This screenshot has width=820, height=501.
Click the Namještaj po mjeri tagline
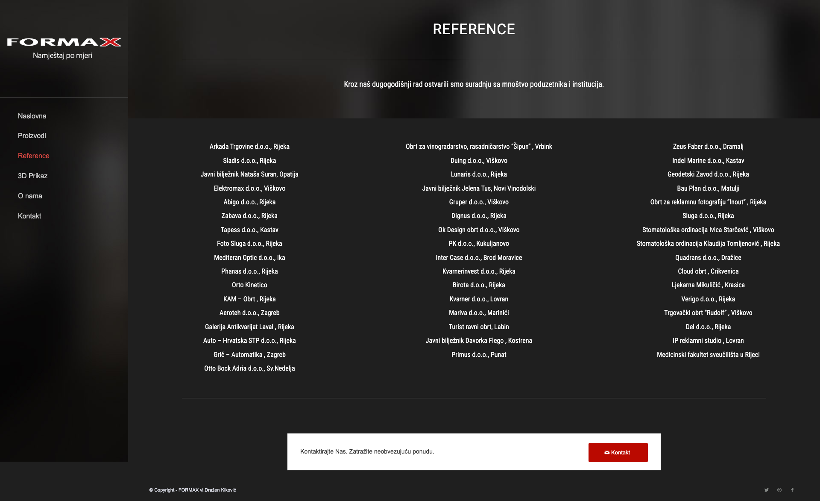click(62, 56)
